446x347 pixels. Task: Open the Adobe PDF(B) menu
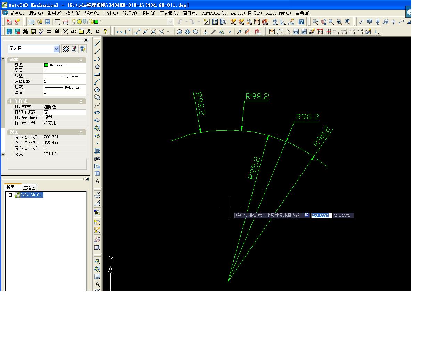(x=279, y=13)
